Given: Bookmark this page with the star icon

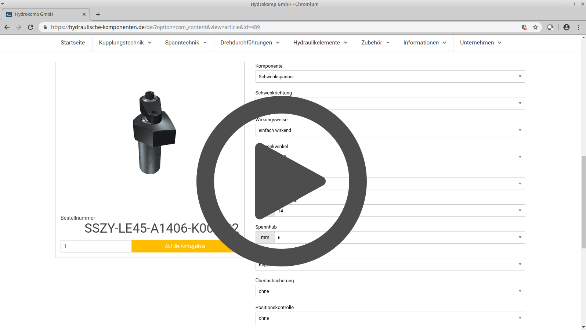Looking at the screenshot, I should point(535,27).
